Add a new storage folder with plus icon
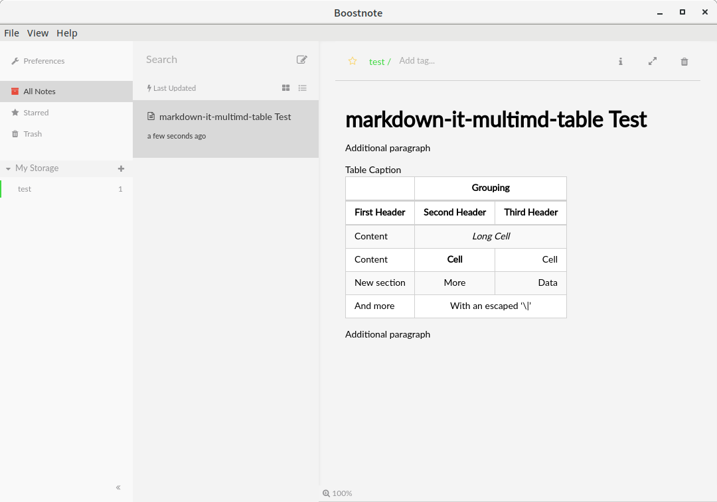Screen dimensions: 717x502 121,168
